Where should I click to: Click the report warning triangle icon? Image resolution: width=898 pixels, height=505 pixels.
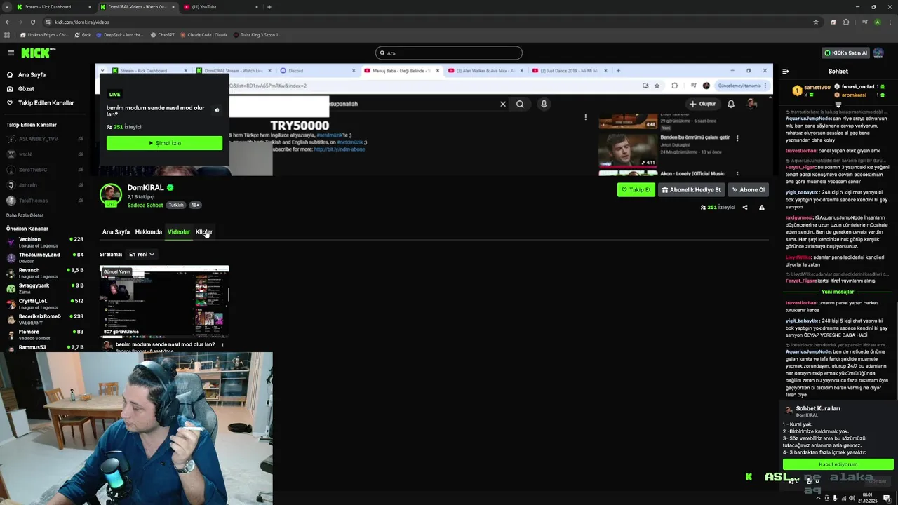coord(762,208)
